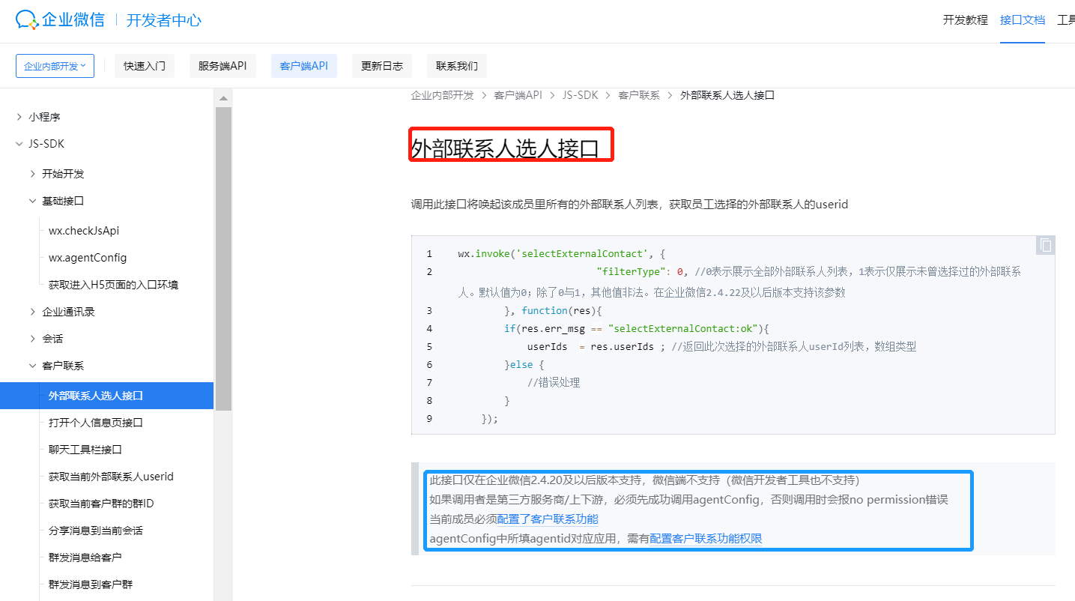Open the 服务端API page

pos(222,66)
